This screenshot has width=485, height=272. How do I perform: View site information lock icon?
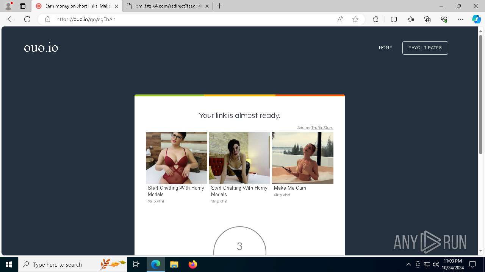[x=47, y=19]
